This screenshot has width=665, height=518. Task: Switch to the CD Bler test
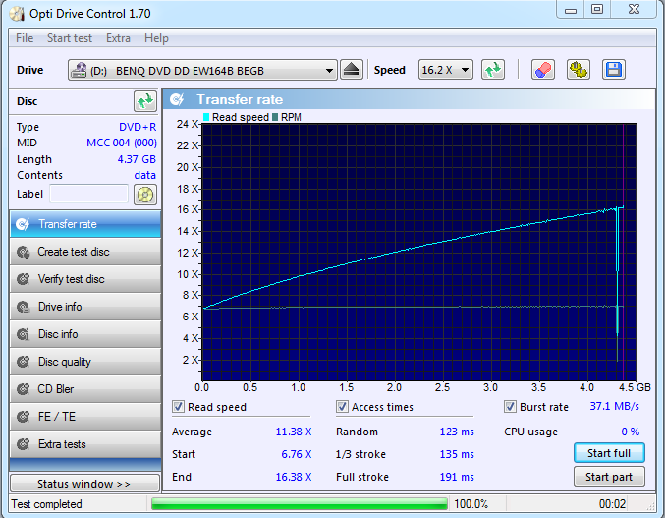pyautogui.click(x=85, y=389)
